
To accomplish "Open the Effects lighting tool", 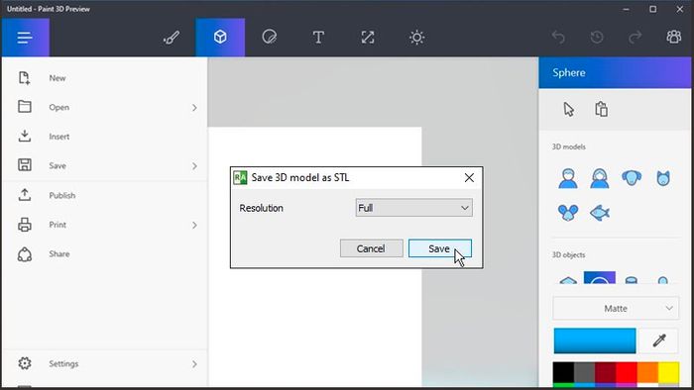I will pos(416,38).
